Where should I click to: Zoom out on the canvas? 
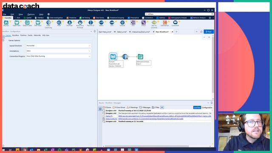tap(204, 37)
